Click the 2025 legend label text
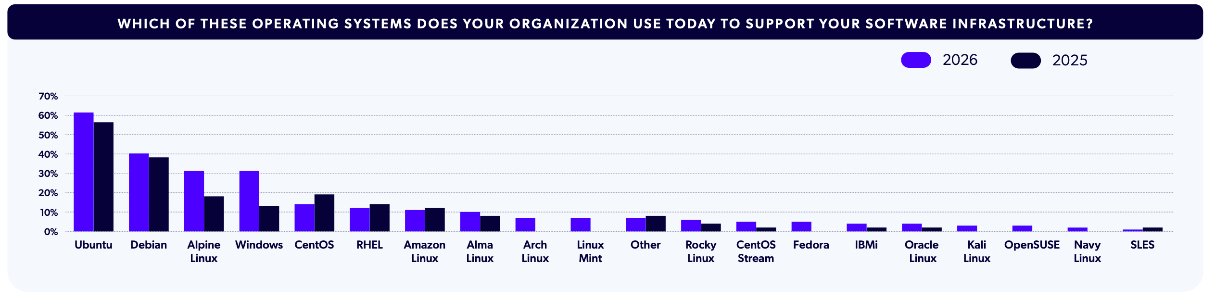 tap(1069, 61)
